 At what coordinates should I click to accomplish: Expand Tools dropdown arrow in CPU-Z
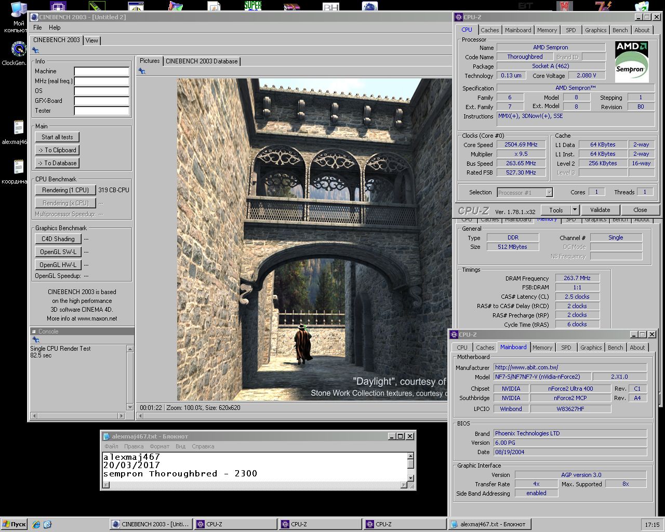(575, 210)
